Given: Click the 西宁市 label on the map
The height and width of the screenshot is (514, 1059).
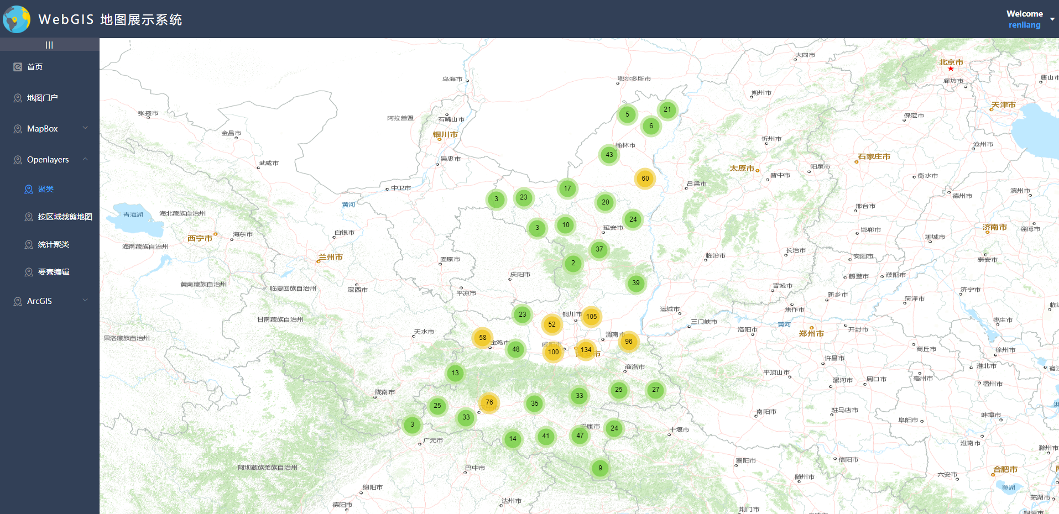Looking at the screenshot, I should [200, 239].
